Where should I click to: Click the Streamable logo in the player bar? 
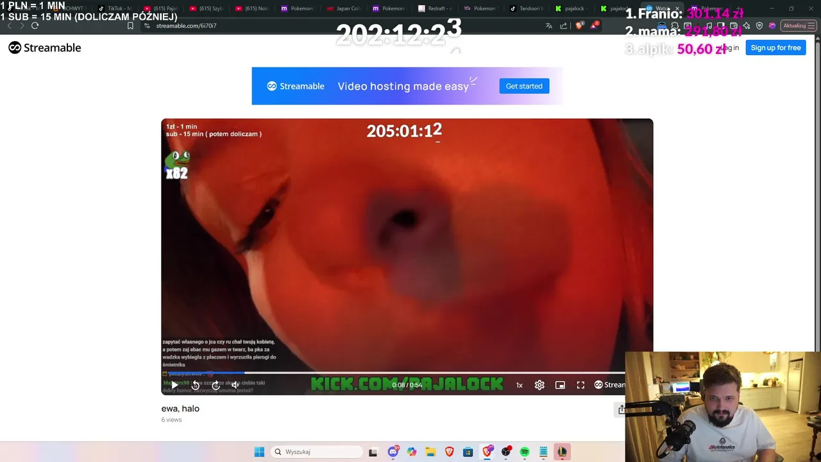click(x=609, y=385)
